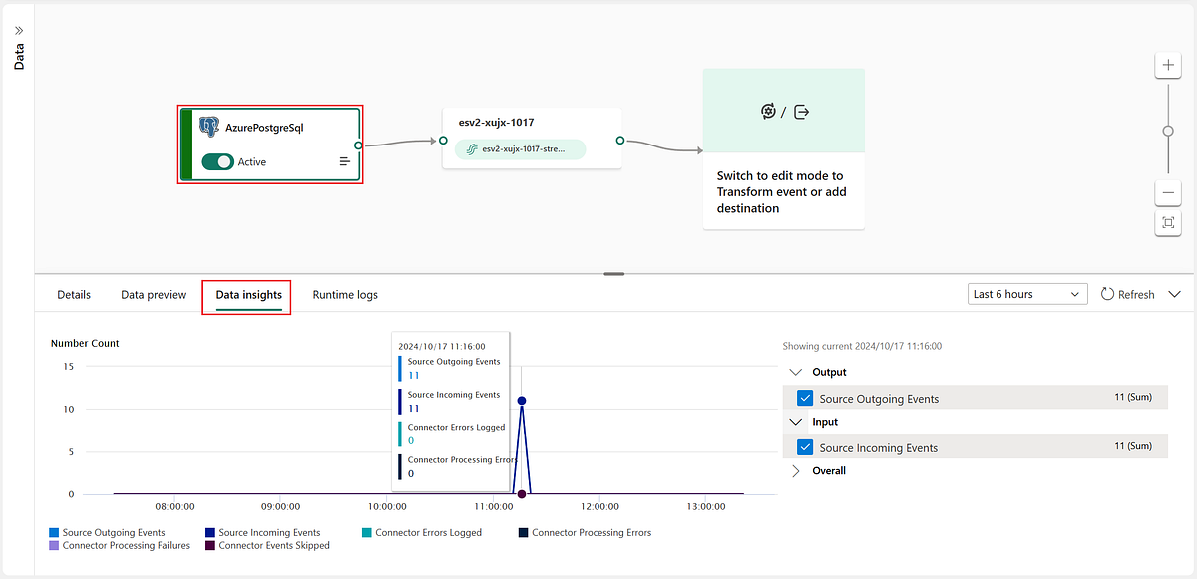Screen dimensions: 1197x579
Task: Click the AzurePostgreSql database icon
Action: pyautogui.click(x=209, y=126)
